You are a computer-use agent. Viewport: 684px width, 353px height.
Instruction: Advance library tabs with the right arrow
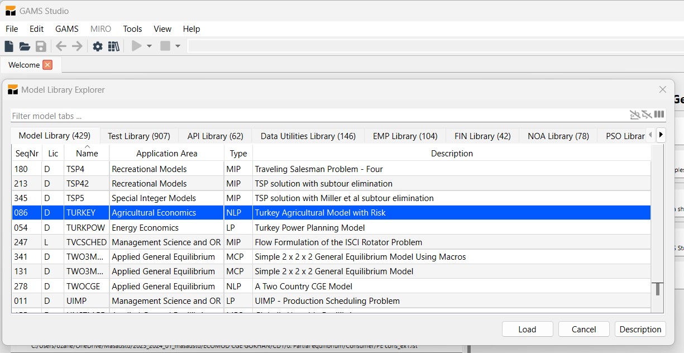(661, 135)
